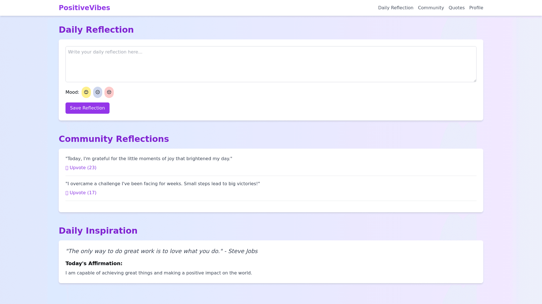
Task: Select the happy smiling mood emoji
Action: coord(86,92)
